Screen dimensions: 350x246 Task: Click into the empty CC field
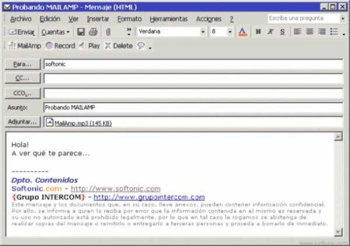tap(194, 79)
